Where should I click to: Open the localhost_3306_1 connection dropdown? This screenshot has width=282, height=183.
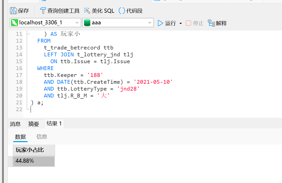45,23
